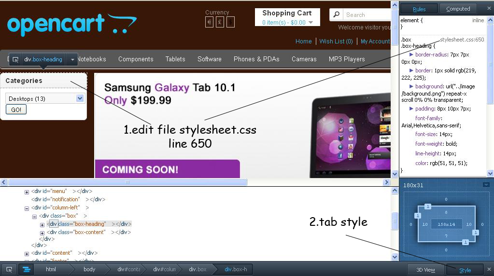The height and width of the screenshot is (276, 494).
Task: Click the Pound currency icon
Action: tap(220, 22)
